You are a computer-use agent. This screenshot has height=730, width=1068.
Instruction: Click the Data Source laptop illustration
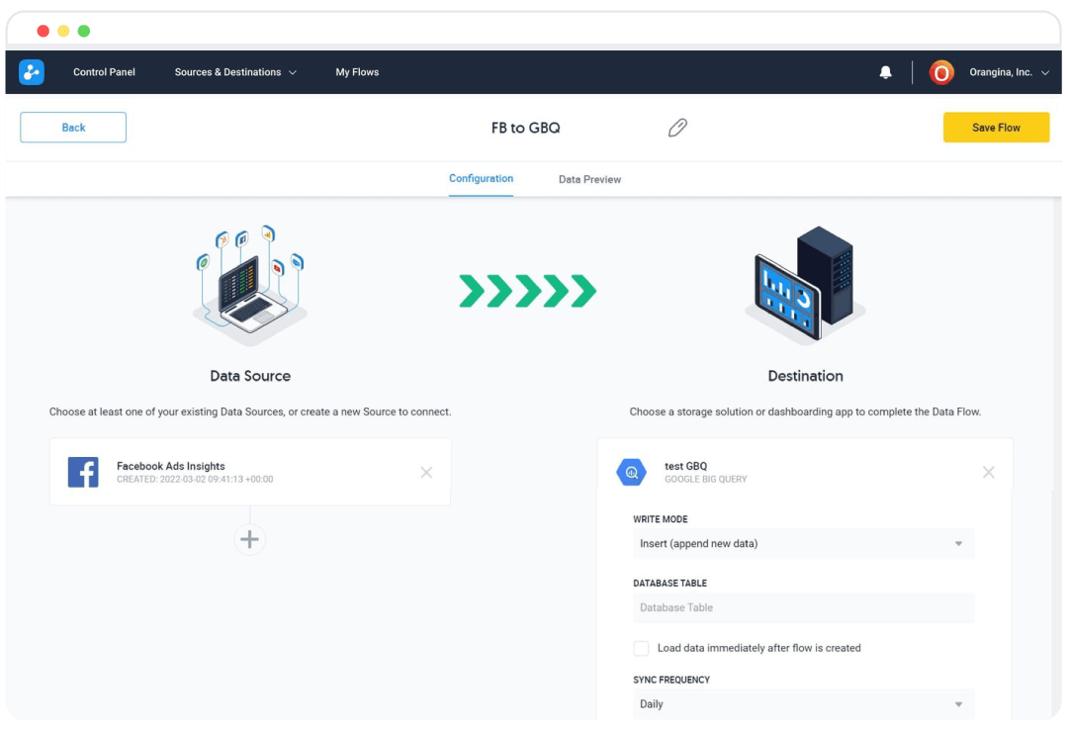click(x=249, y=287)
